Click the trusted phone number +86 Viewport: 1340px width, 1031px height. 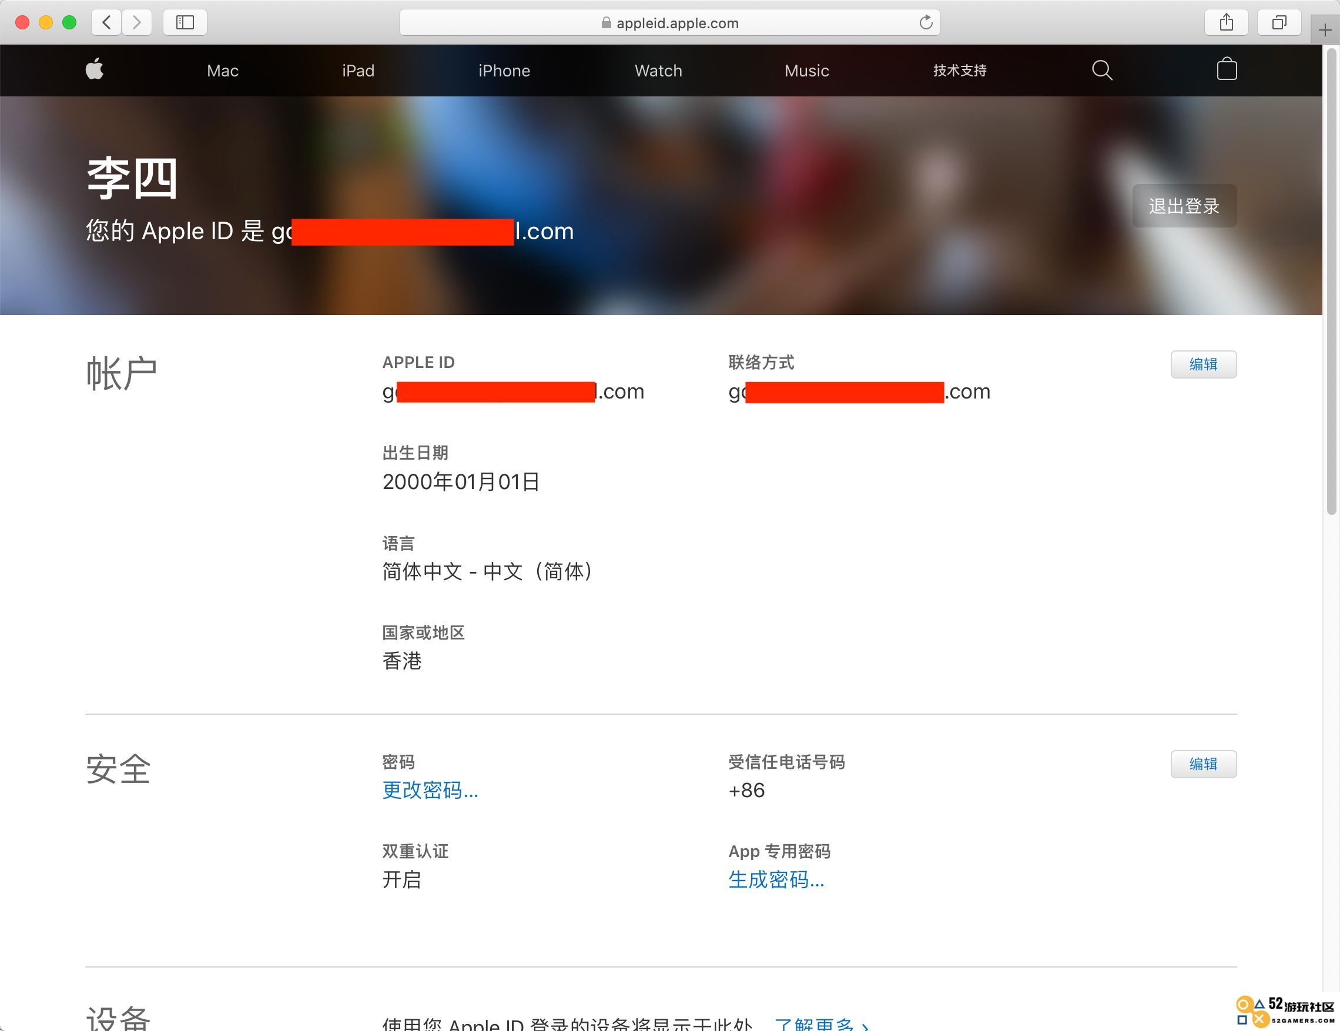click(746, 790)
